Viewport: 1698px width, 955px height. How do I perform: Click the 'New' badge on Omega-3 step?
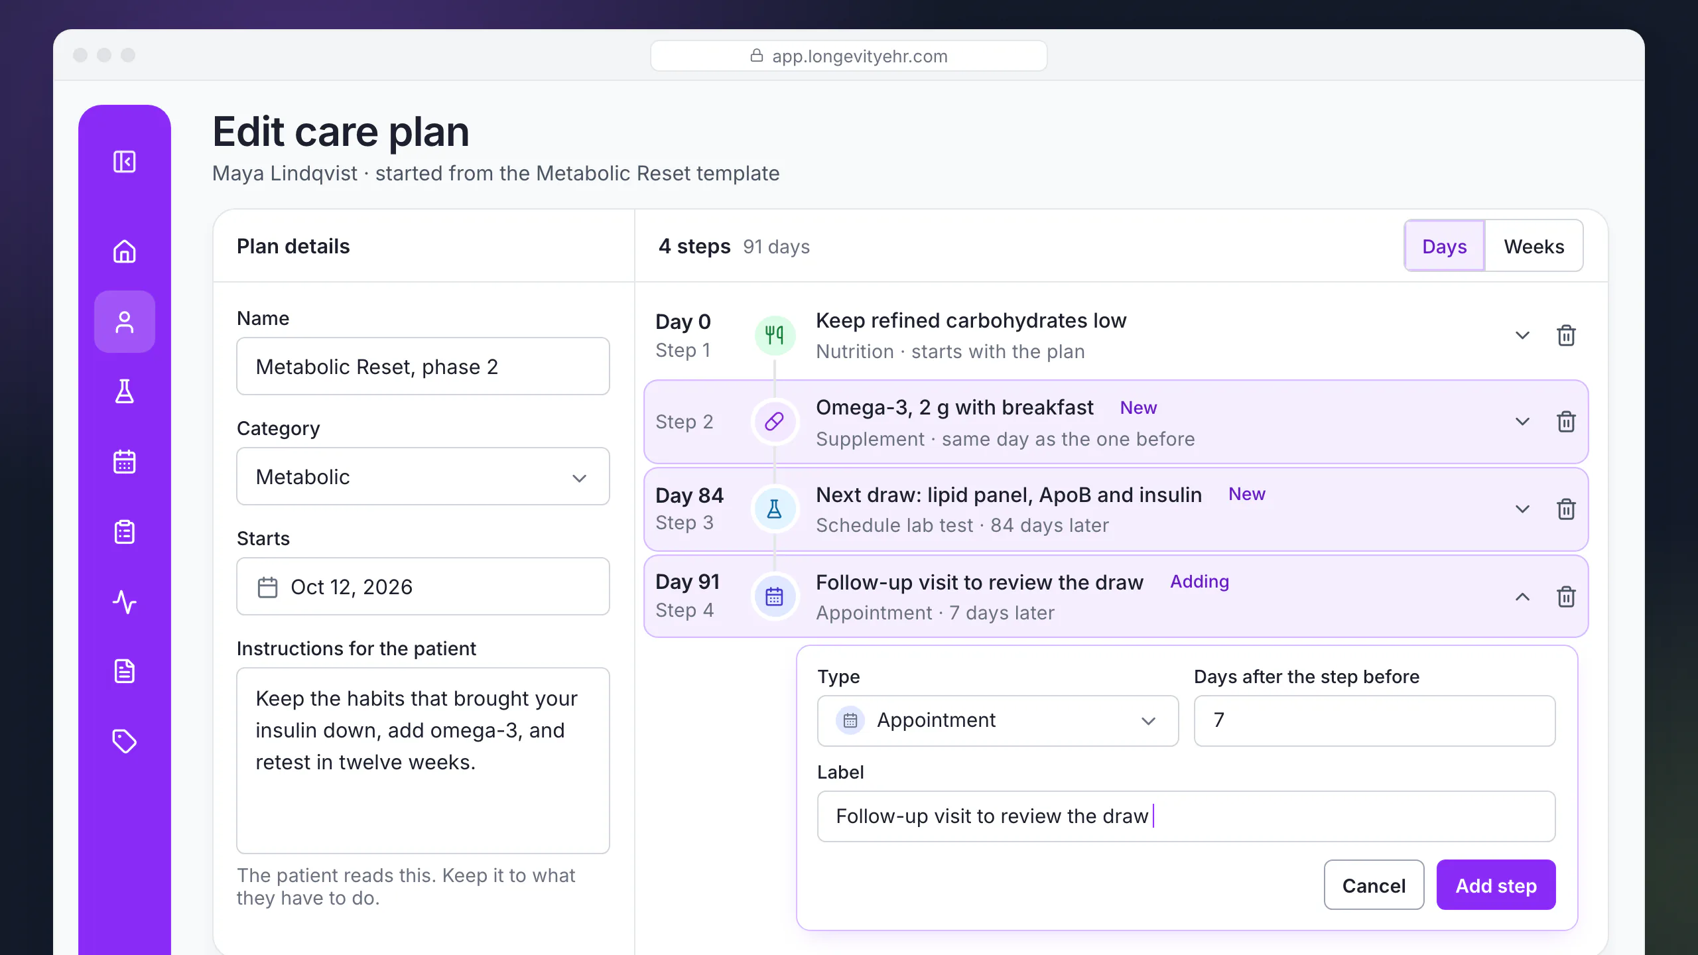pos(1138,408)
